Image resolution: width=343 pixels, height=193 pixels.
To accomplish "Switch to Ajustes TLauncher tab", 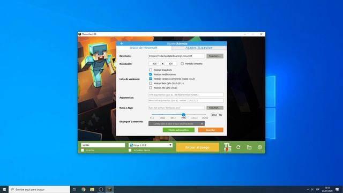I will (x=199, y=48).
